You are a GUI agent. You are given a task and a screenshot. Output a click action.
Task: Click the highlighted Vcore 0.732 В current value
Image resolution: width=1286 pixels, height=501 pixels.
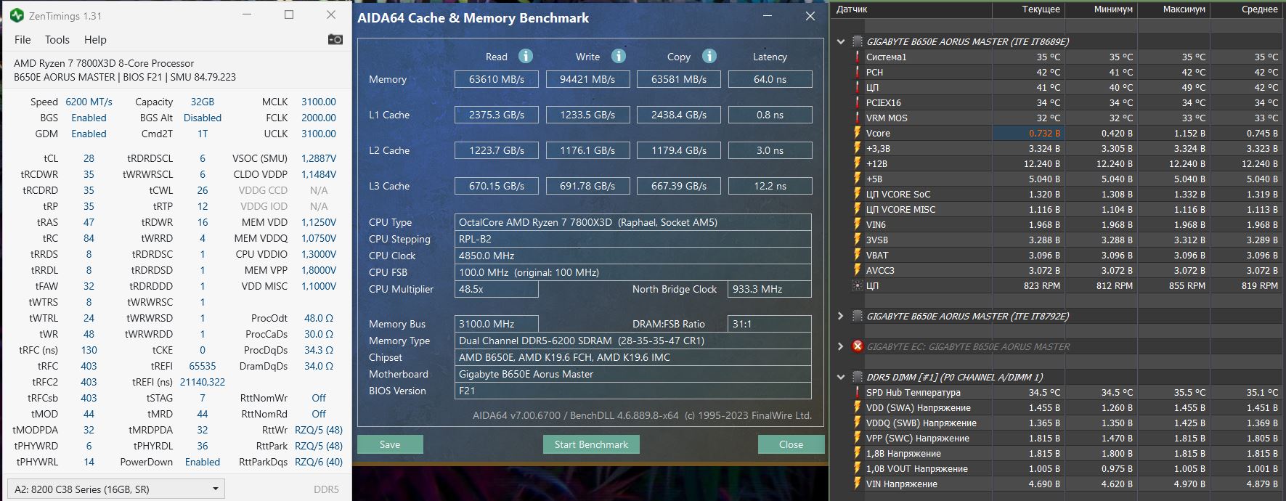point(1028,133)
